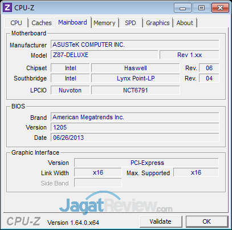Open the SPD tab
Viewport: 232px width, 230px height.
[x=131, y=23]
